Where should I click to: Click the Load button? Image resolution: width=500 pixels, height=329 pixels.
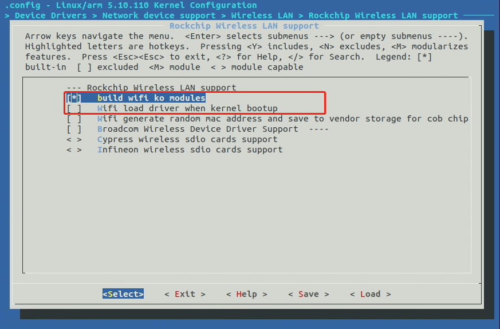pyautogui.click(x=370, y=294)
